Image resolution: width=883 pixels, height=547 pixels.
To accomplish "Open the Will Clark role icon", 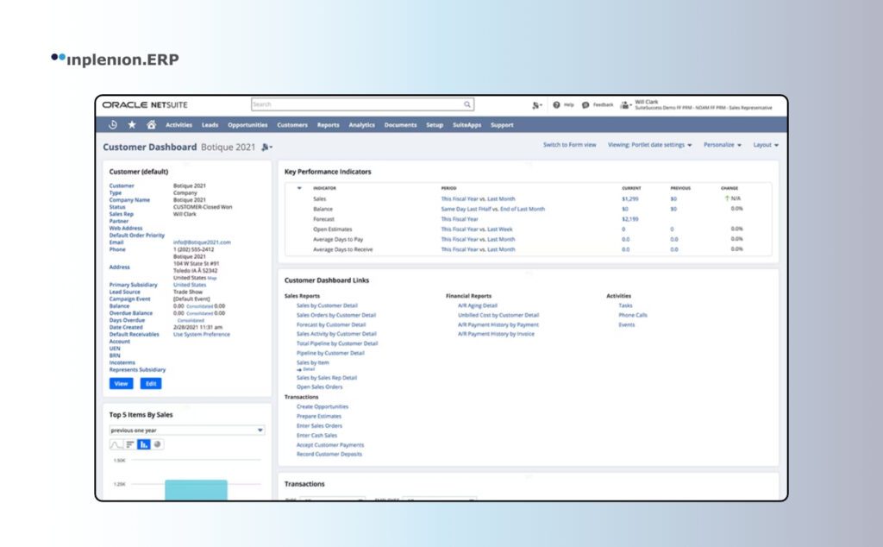I will 625,104.
